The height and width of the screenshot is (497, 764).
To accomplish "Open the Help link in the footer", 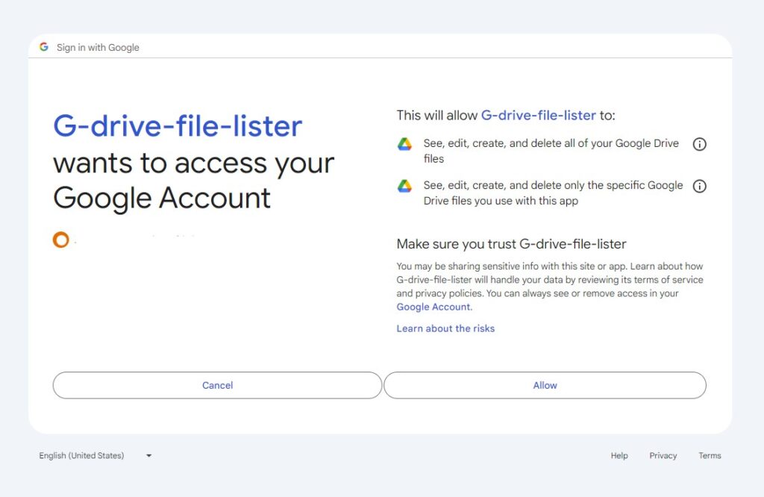I will pos(619,455).
